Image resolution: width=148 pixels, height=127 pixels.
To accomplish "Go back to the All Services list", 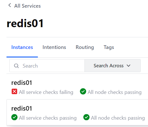I will [x=27, y=6].
